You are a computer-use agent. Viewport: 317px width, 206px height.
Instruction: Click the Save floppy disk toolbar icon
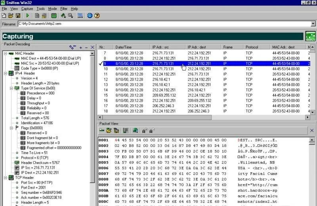click(18, 15)
